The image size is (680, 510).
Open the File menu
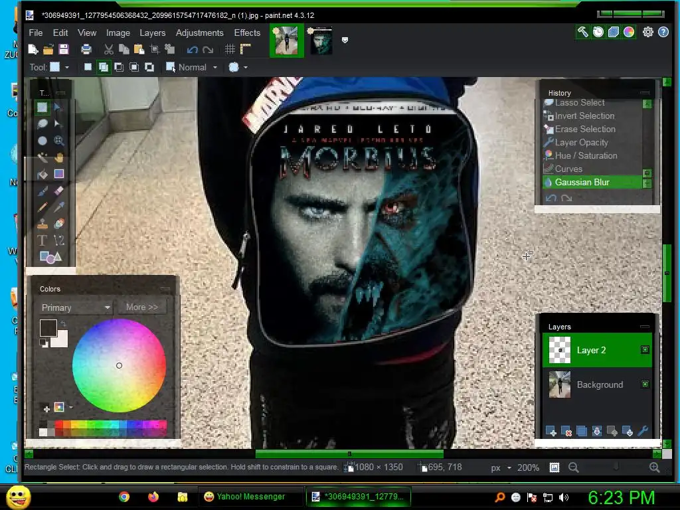pyautogui.click(x=36, y=33)
